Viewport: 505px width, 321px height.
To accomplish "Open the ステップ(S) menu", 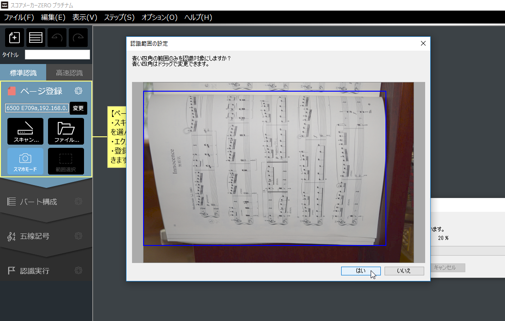I will [119, 18].
